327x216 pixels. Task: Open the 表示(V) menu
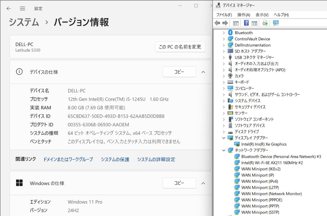pos(262,15)
